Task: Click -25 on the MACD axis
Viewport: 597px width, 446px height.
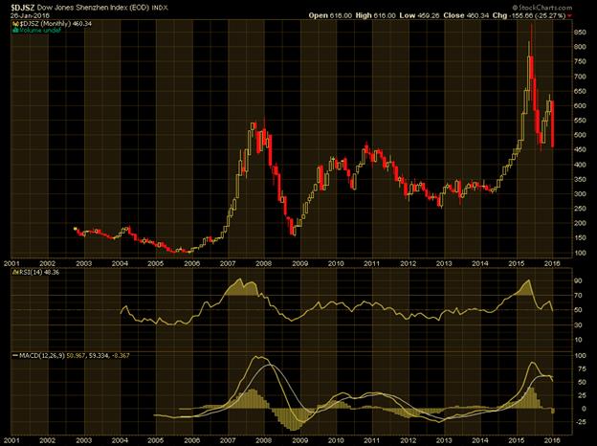Action: (580, 422)
